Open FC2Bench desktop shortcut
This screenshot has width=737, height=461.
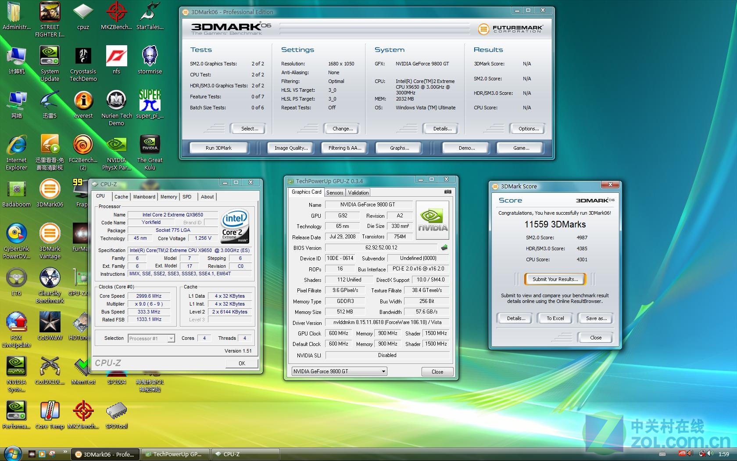[83, 153]
